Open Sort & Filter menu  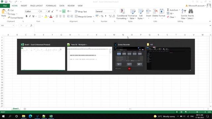pos(184,14)
